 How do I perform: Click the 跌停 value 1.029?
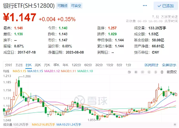[x=113, y=34]
